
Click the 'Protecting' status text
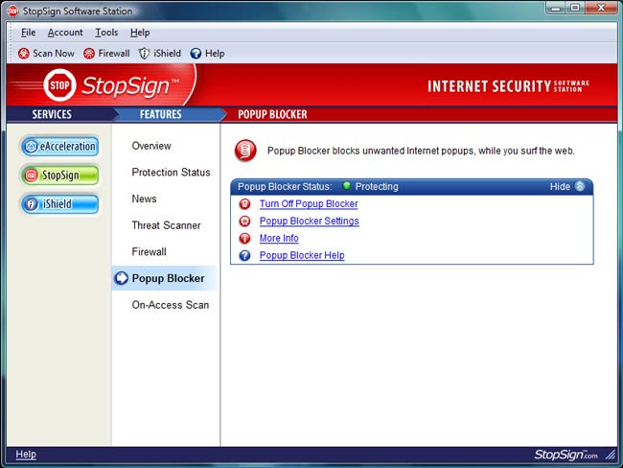377,186
